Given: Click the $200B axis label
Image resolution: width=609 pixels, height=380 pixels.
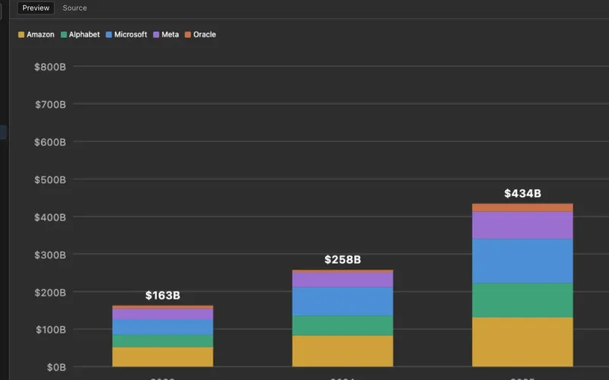Looking at the screenshot, I should click(x=50, y=293).
